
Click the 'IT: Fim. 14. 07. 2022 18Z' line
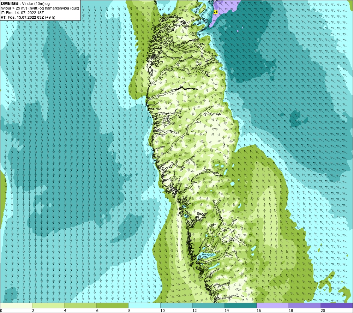22,13
